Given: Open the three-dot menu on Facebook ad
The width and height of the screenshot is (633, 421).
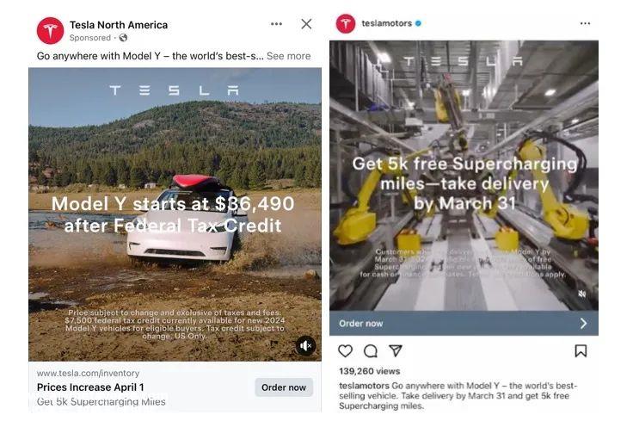Looking at the screenshot, I should 277,24.
